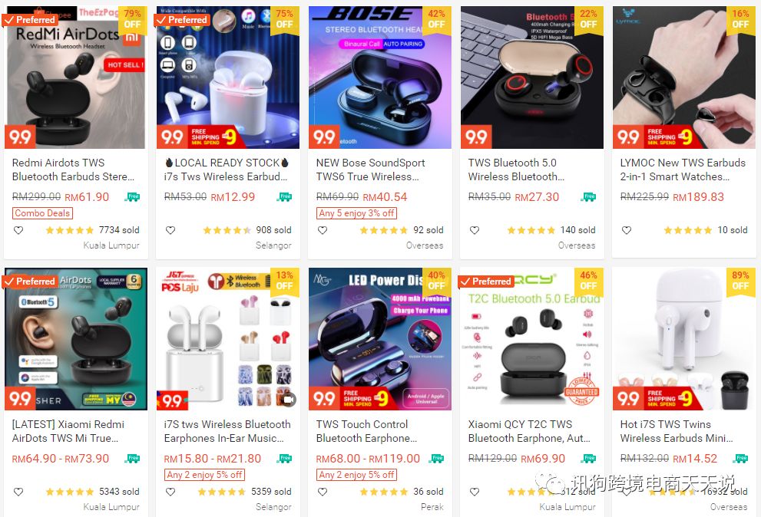Add TWS Bluetooth 5.0 to likes
This screenshot has width=761, height=517.
tap(474, 230)
